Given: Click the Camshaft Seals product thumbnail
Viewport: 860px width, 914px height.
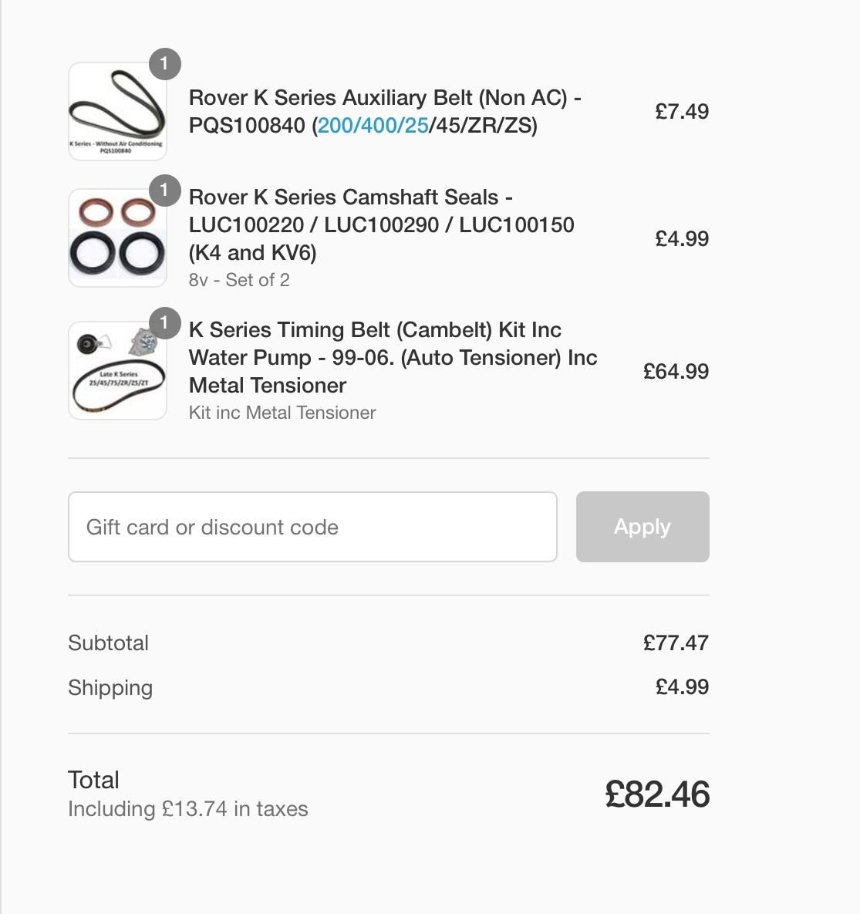Looking at the screenshot, I should [117, 238].
